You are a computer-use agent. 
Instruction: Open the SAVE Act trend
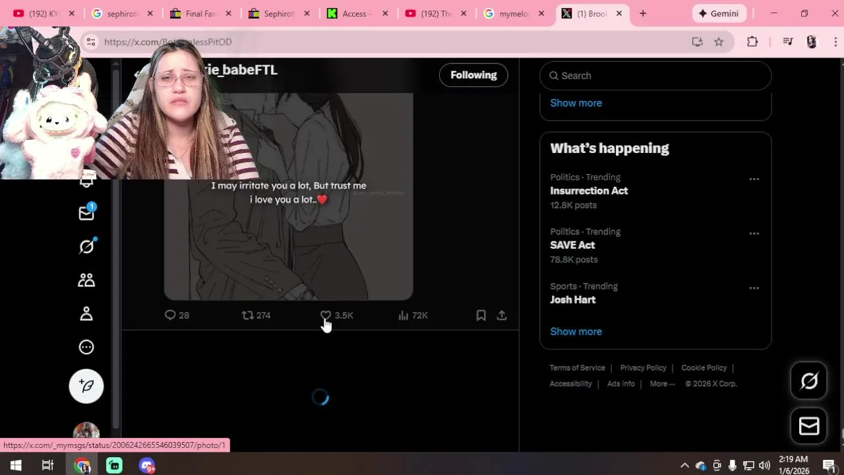pos(572,245)
